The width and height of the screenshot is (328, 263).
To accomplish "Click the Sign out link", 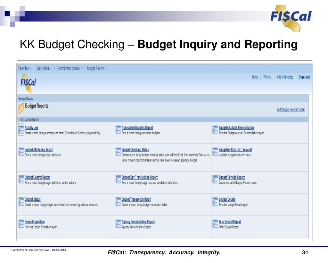I will (304, 77).
